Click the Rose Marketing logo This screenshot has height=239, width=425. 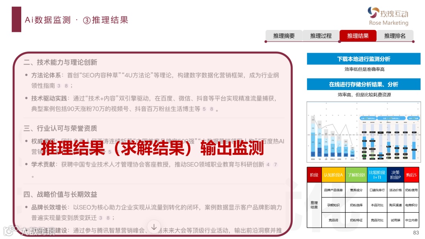tap(388, 16)
